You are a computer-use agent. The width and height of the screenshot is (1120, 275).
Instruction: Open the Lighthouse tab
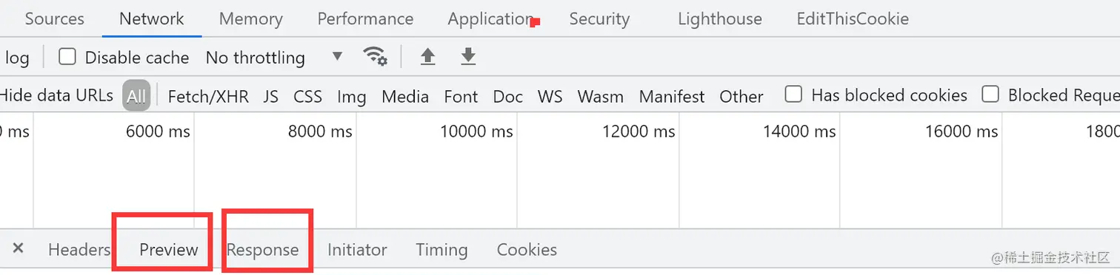click(720, 18)
